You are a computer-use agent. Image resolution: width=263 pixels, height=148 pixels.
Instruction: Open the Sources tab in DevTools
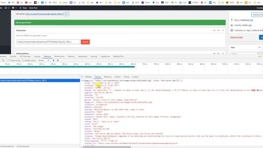pyautogui.click(x=37, y=56)
